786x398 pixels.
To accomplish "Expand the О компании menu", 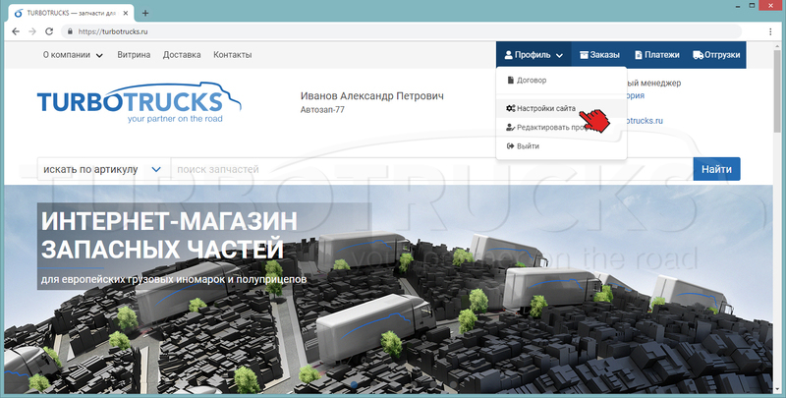I will 73,55.
